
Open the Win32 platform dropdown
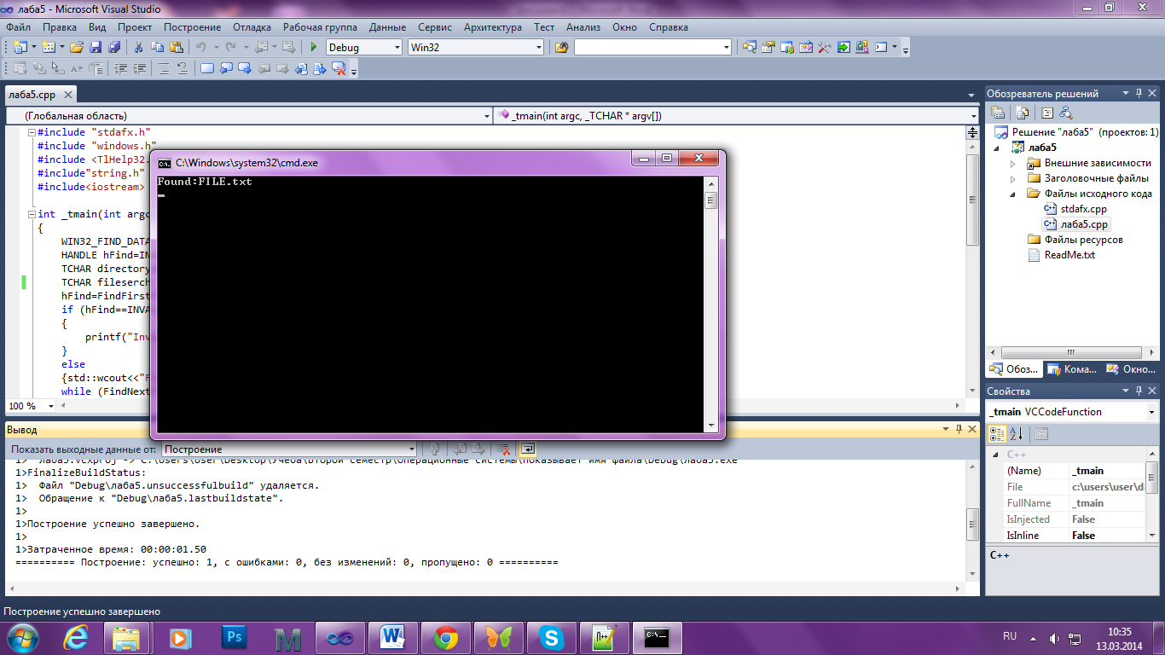537,48
